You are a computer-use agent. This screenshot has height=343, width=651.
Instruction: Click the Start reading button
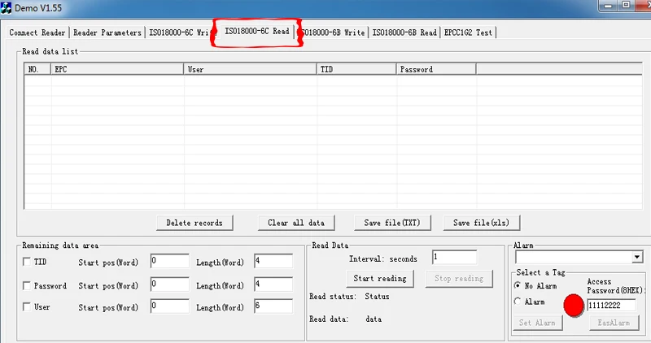380,279
